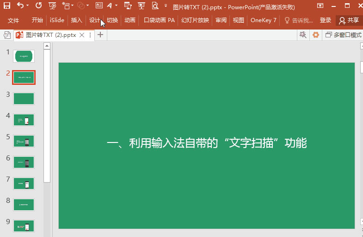Click the pin icon beside the gear
Viewport: 363px width, 237px height.
tap(303, 35)
